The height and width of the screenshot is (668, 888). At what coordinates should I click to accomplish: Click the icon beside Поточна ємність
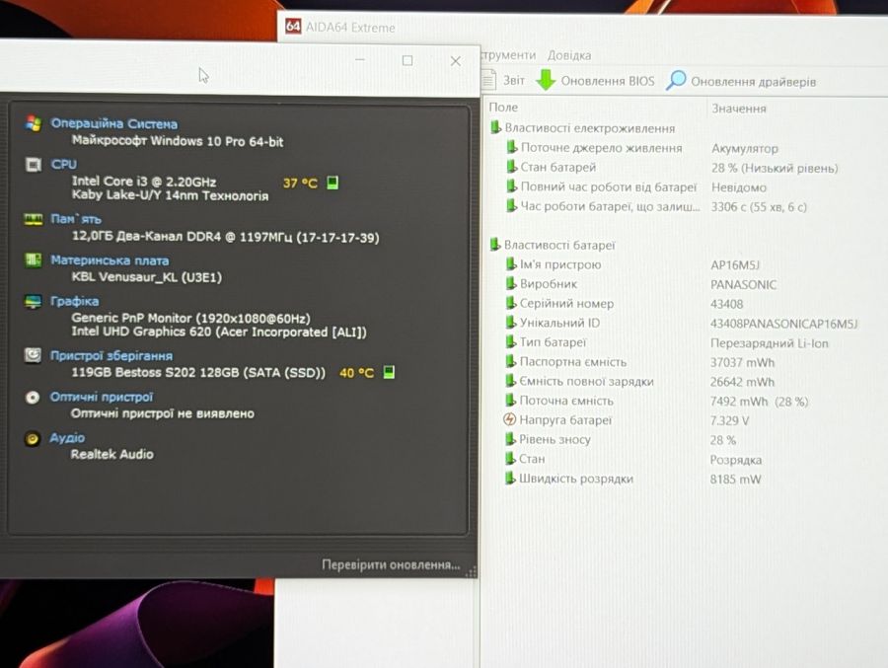click(511, 400)
